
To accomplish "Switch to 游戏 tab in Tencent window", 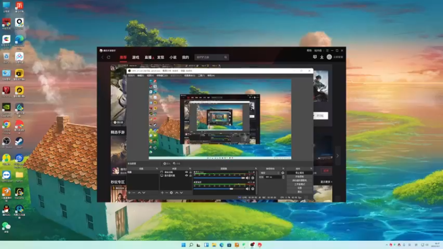I will coord(136,58).
